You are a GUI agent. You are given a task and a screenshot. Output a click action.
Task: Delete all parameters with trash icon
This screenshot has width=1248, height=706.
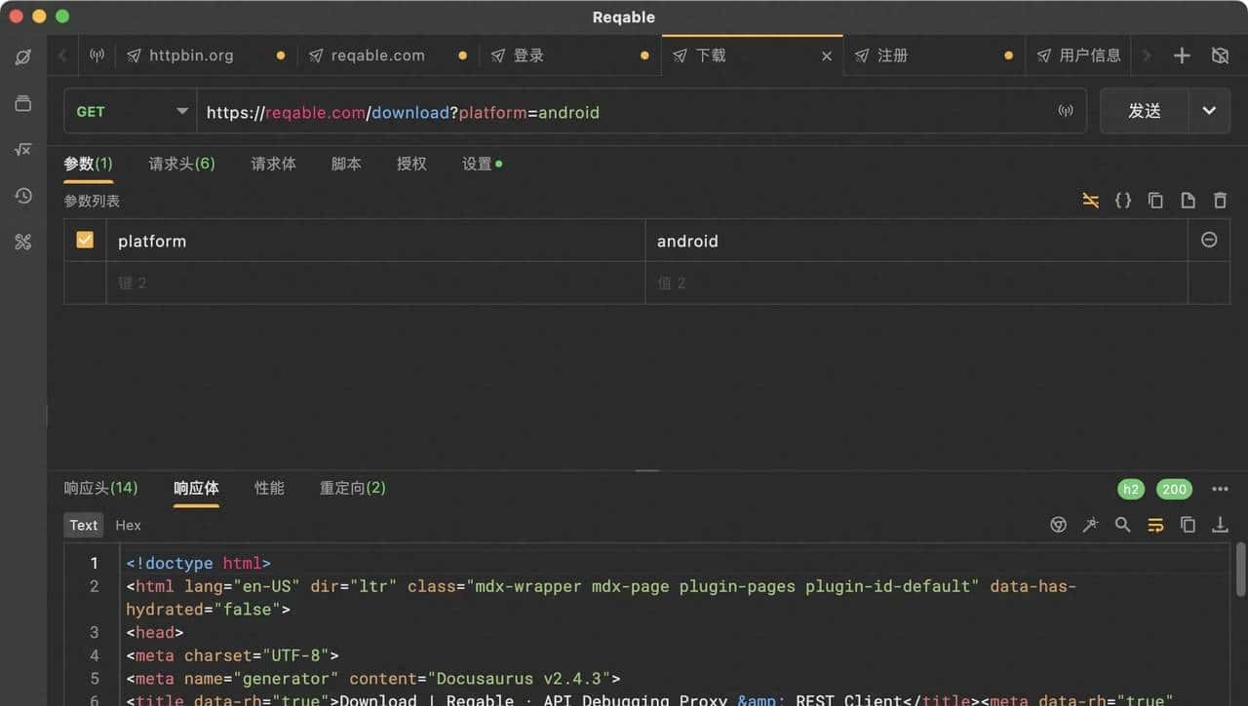coord(1220,201)
